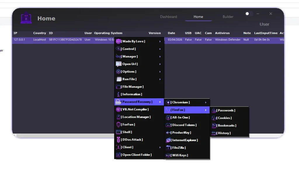The width and height of the screenshot is (299, 182).
Task: Switch to the Builder tab
Action: click(228, 17)
